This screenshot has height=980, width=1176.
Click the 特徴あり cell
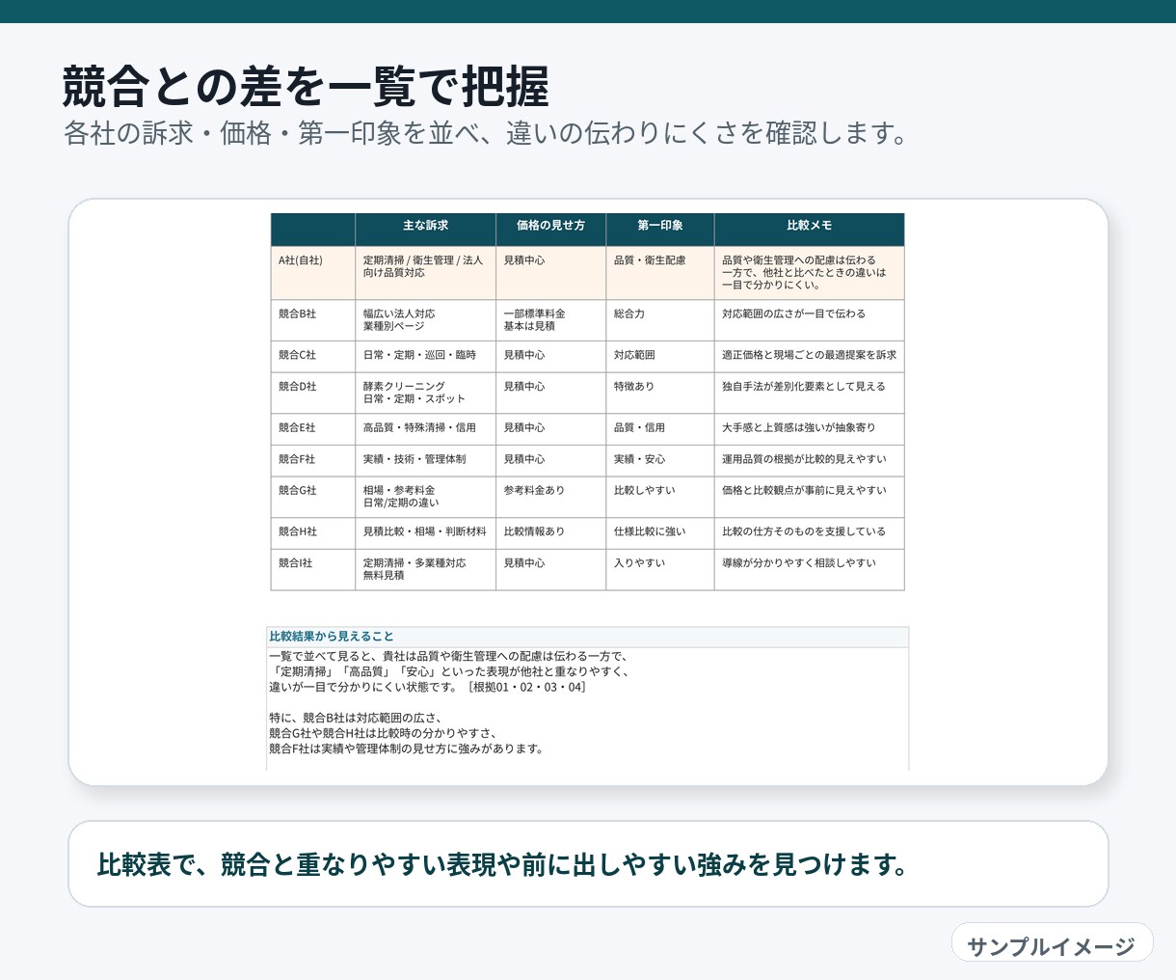point(660,394)
